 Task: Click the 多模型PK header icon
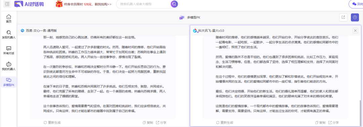point(182,17)
